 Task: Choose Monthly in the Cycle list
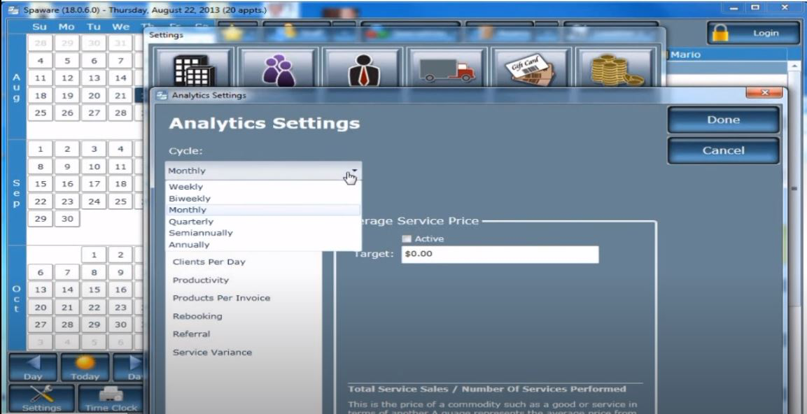click(x=263, y=210)
